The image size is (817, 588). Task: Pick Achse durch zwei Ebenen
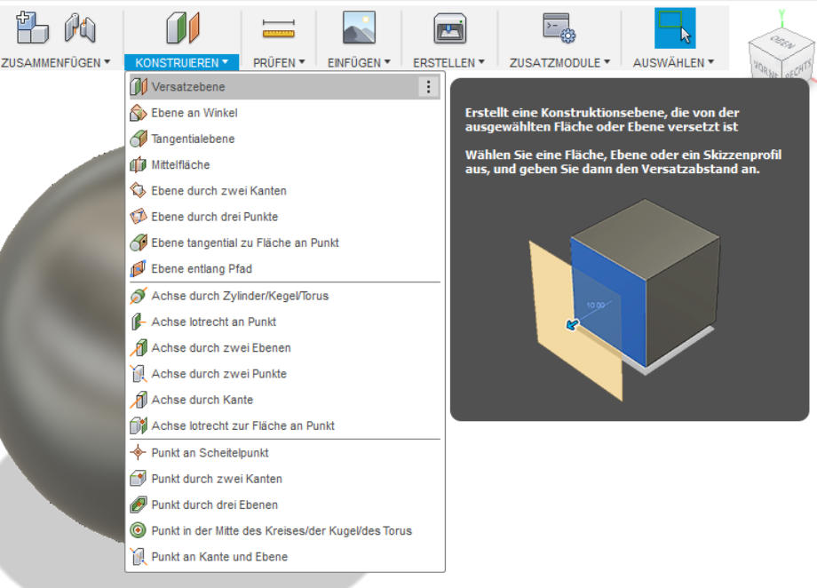tap(284, 348)
